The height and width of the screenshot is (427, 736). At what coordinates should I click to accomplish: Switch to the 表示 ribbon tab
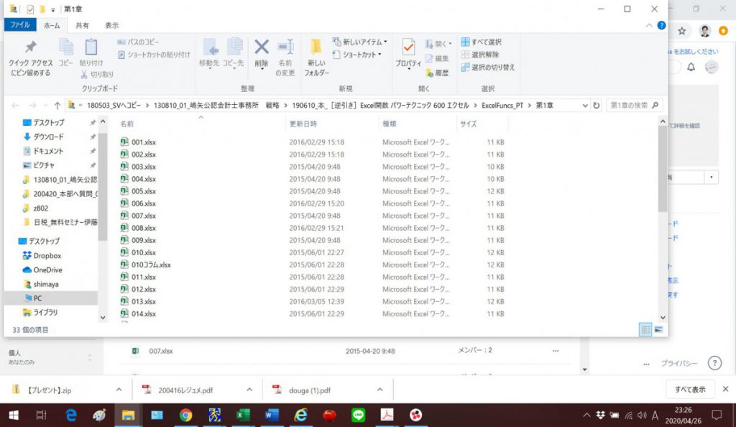coord(111,25)
